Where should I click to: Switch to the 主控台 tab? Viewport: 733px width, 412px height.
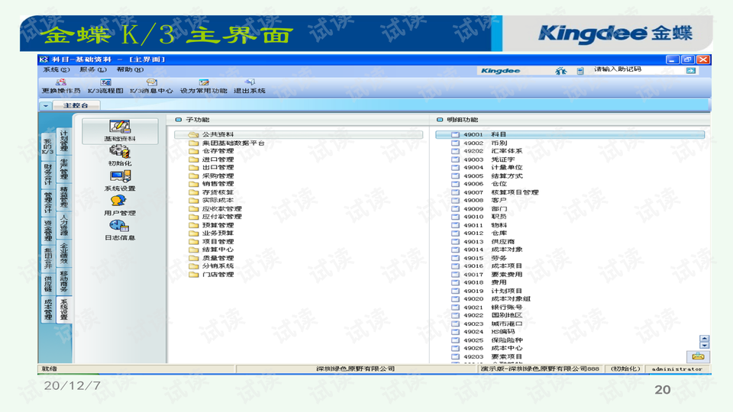76,105
